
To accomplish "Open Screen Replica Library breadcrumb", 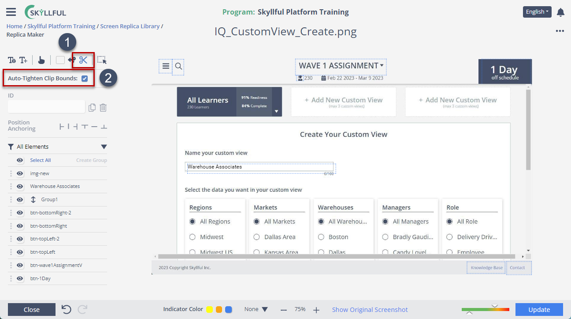I will click(130, 26).
